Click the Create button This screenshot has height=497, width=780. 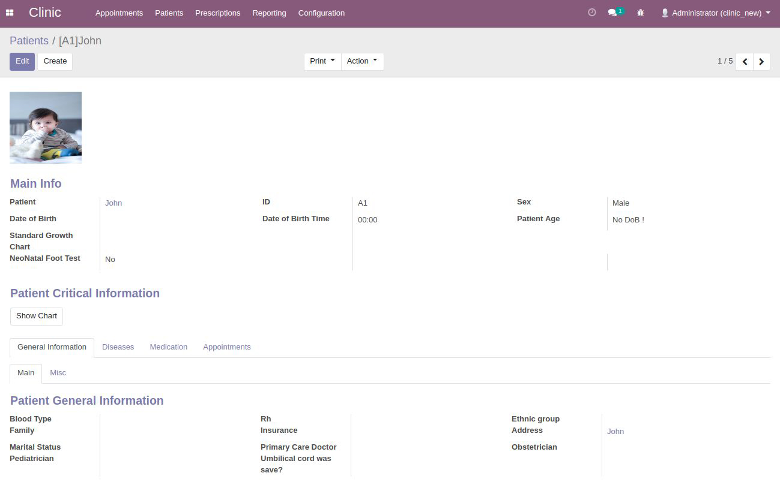[x=55, y=61]
